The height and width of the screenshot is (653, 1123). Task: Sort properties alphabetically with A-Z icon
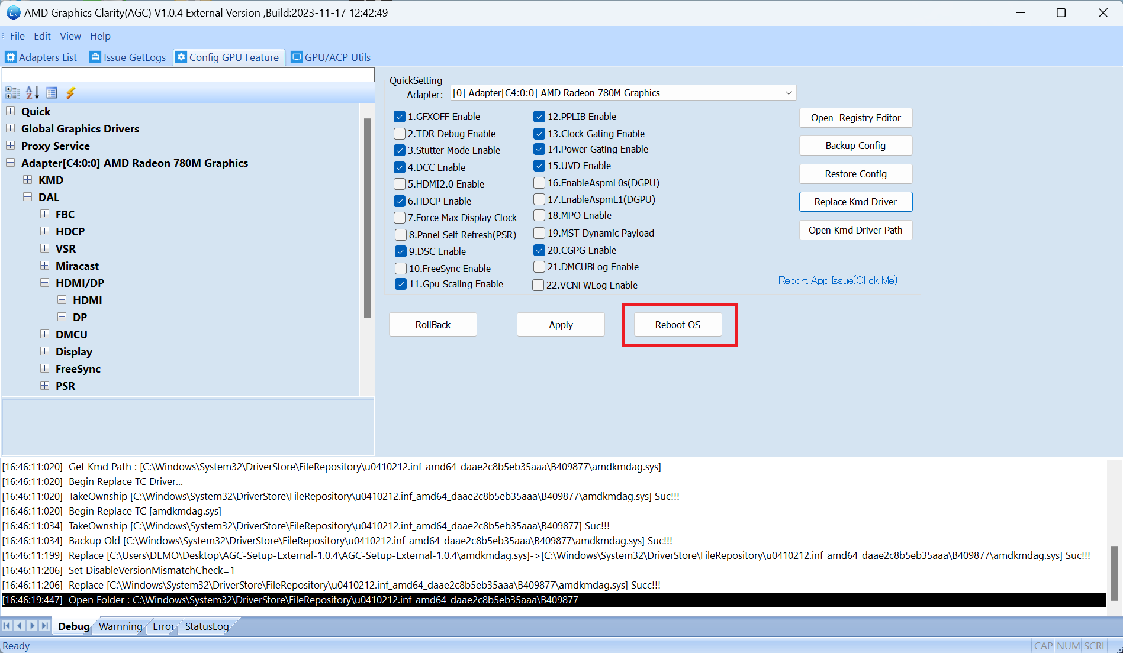(32, 93)
